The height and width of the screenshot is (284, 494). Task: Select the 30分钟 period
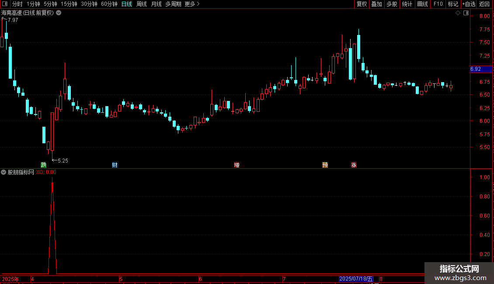[x=89, y=4]
